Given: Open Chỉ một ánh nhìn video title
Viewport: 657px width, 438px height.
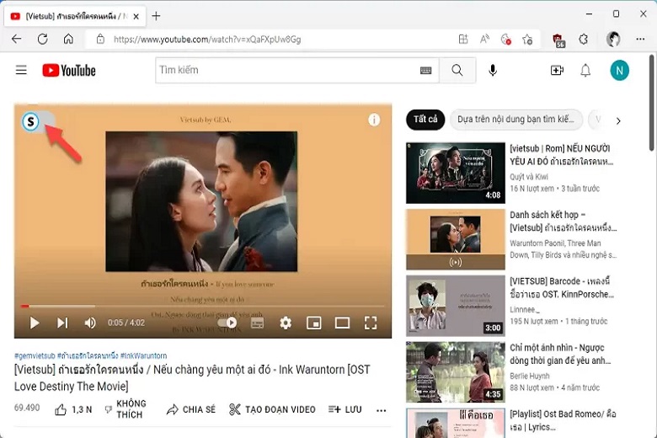Looking at the screenshot, I should 560,354.
